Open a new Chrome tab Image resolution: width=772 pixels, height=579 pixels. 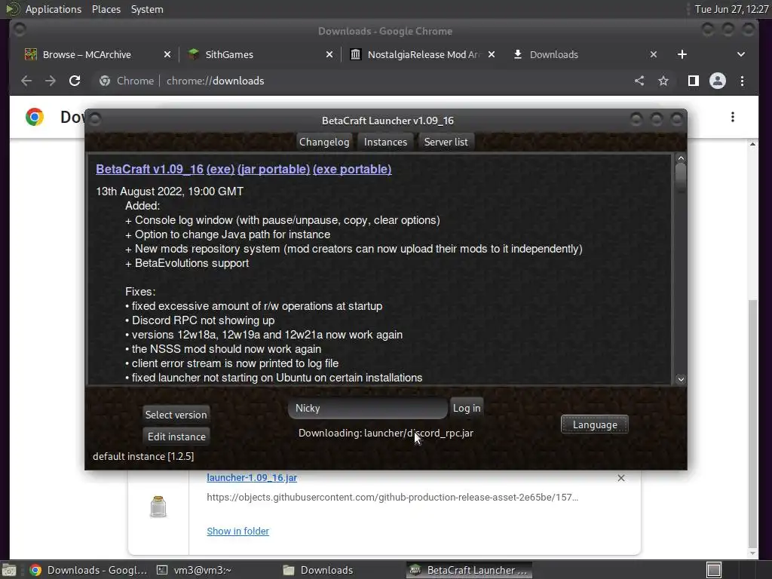[682, 54]
